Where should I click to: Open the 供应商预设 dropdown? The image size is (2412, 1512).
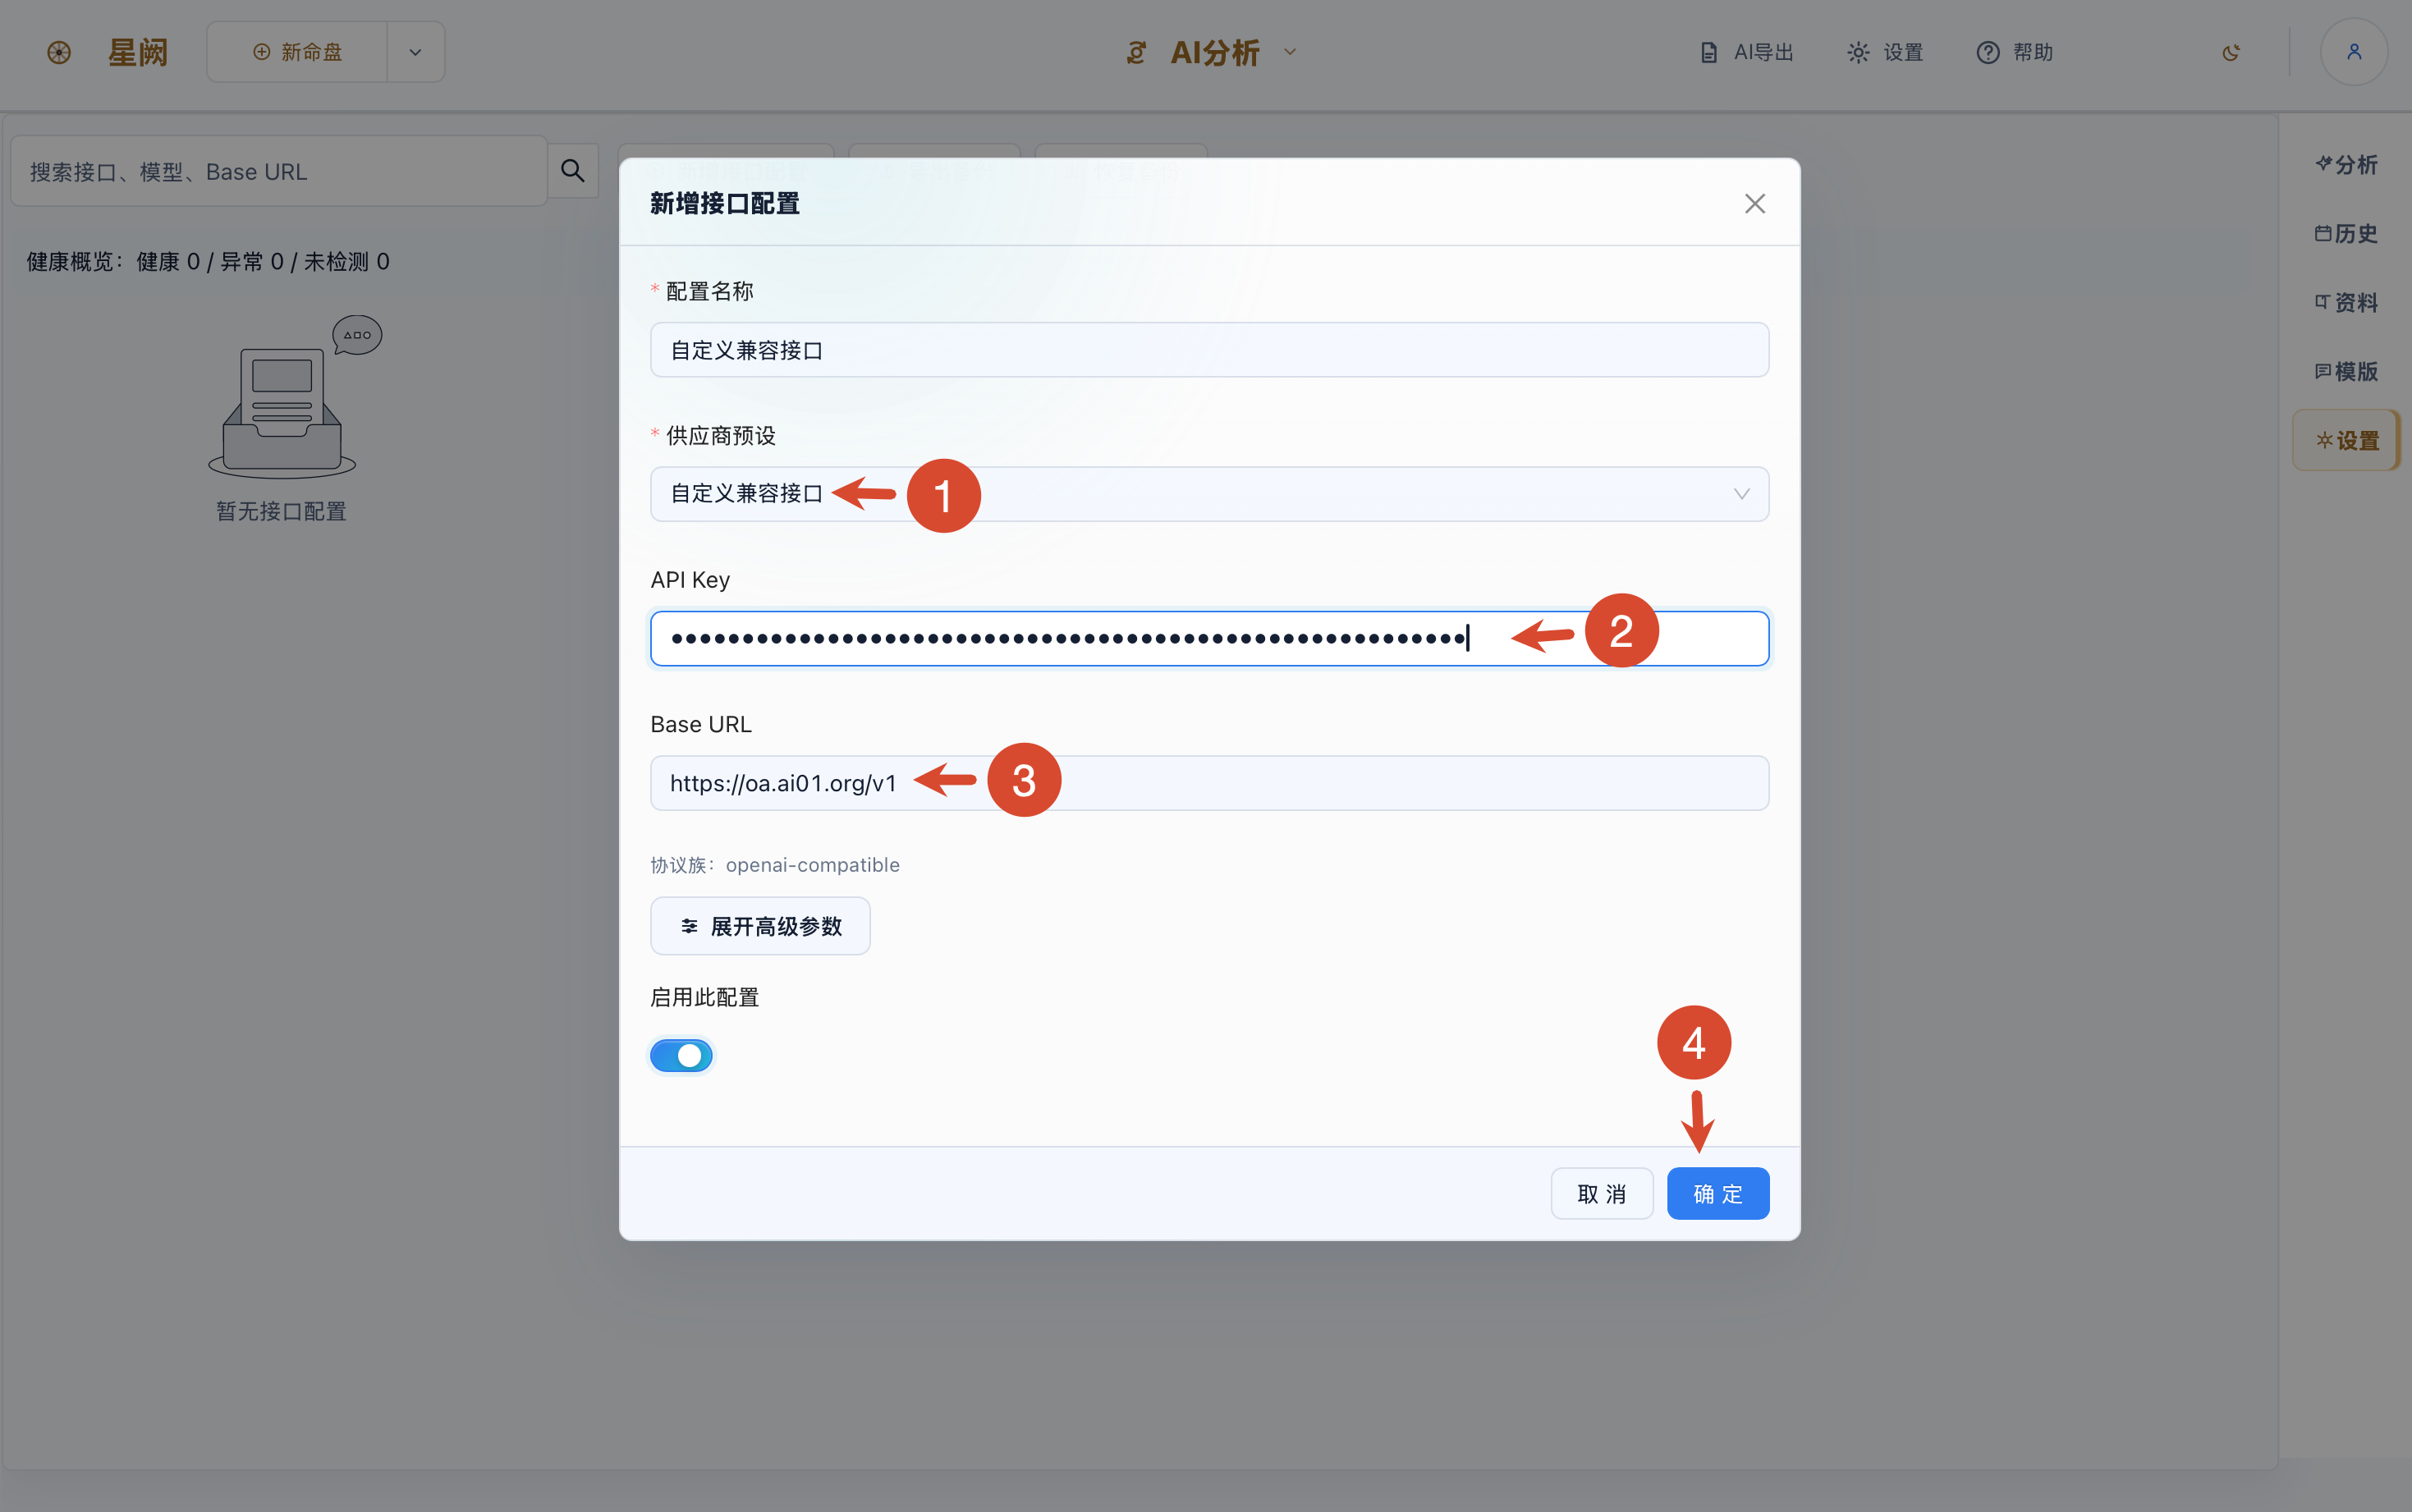[x=1209, y=494]
